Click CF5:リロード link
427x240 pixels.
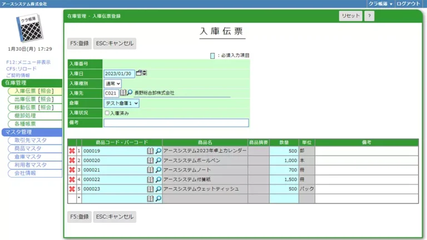click(x=21, y=69)
